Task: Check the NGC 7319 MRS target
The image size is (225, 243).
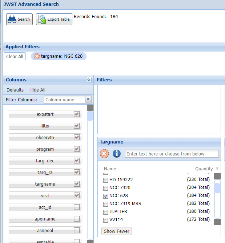Action: click(x=106, y=204)
